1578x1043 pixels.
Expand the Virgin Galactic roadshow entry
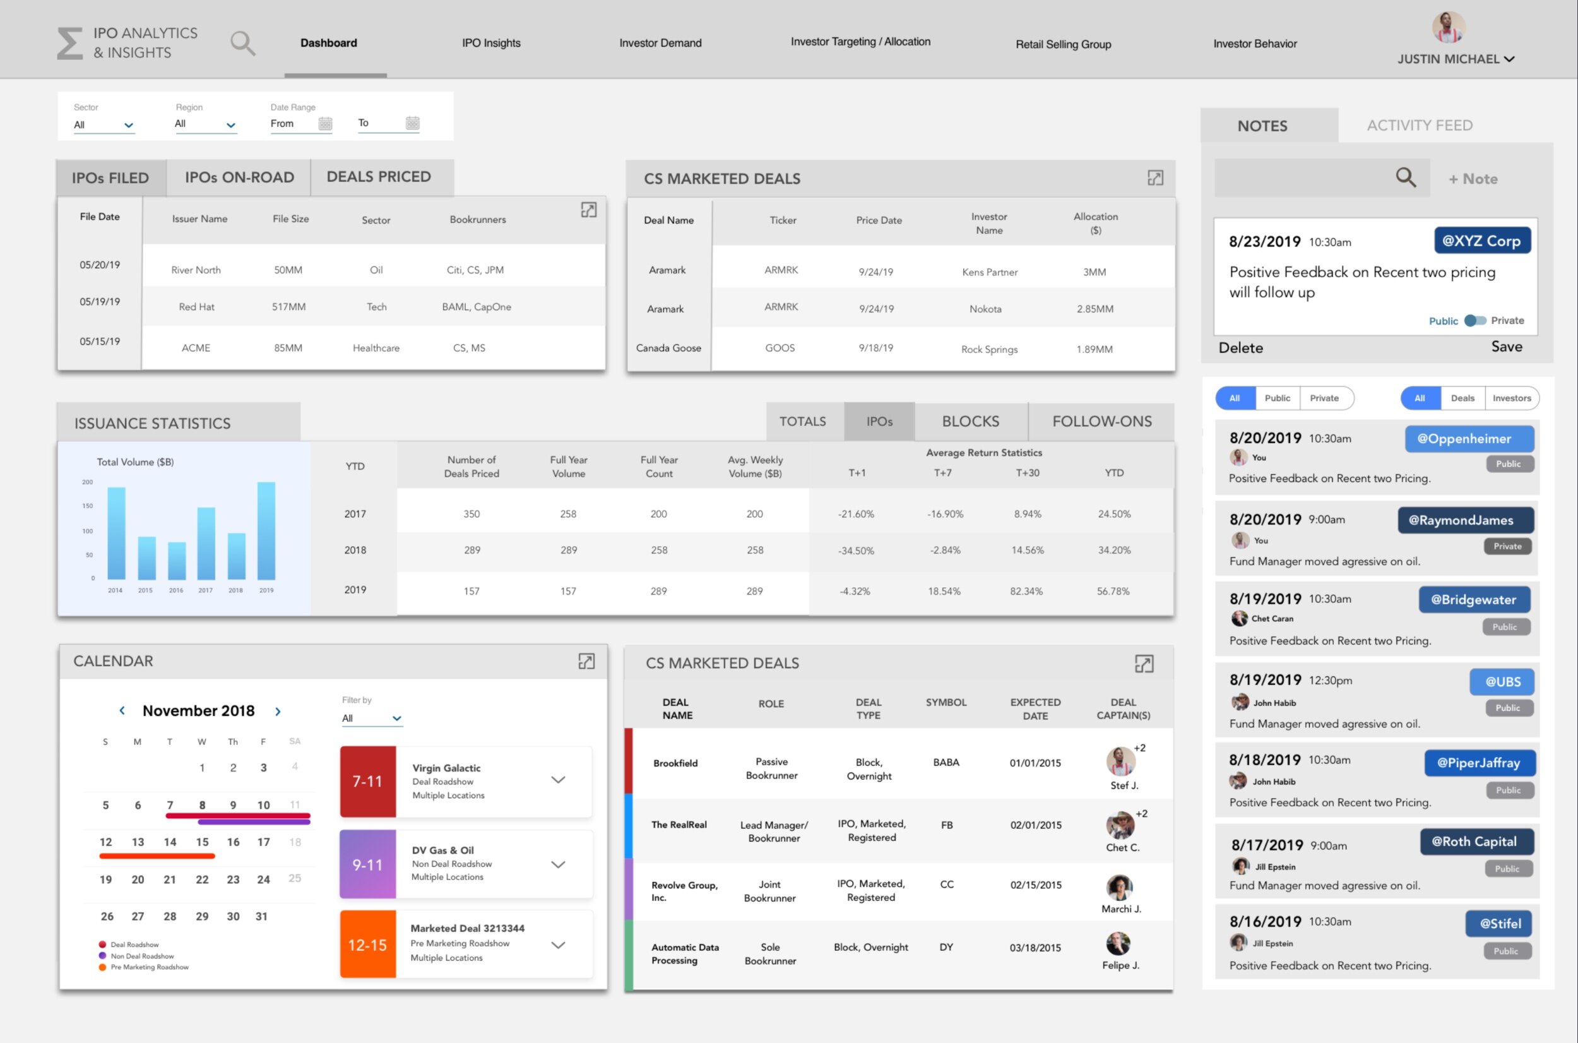pos(558,780)
